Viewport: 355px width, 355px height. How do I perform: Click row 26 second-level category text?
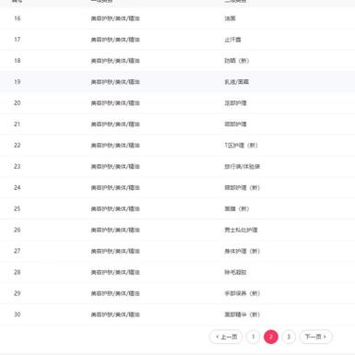[x=241, y=230]
